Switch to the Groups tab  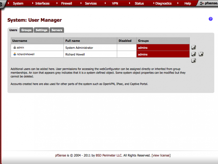[26, 30]
